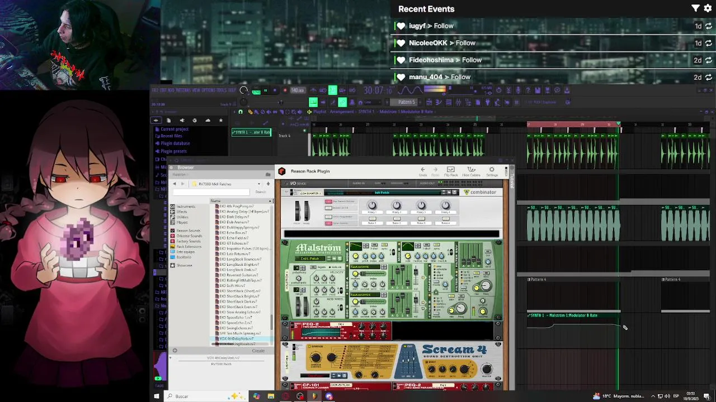
Task: Expand Current project in FL browser
Action: [x=175, y=129]
